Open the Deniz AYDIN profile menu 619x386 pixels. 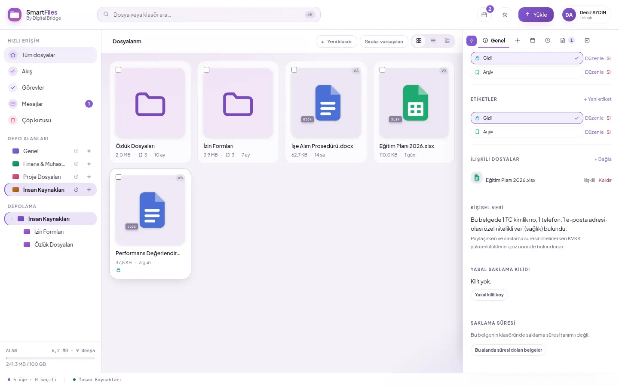coord(586,15)
